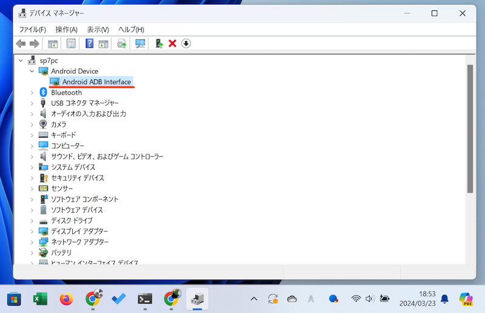Select the Android ADB Interface device

[96, 82]
